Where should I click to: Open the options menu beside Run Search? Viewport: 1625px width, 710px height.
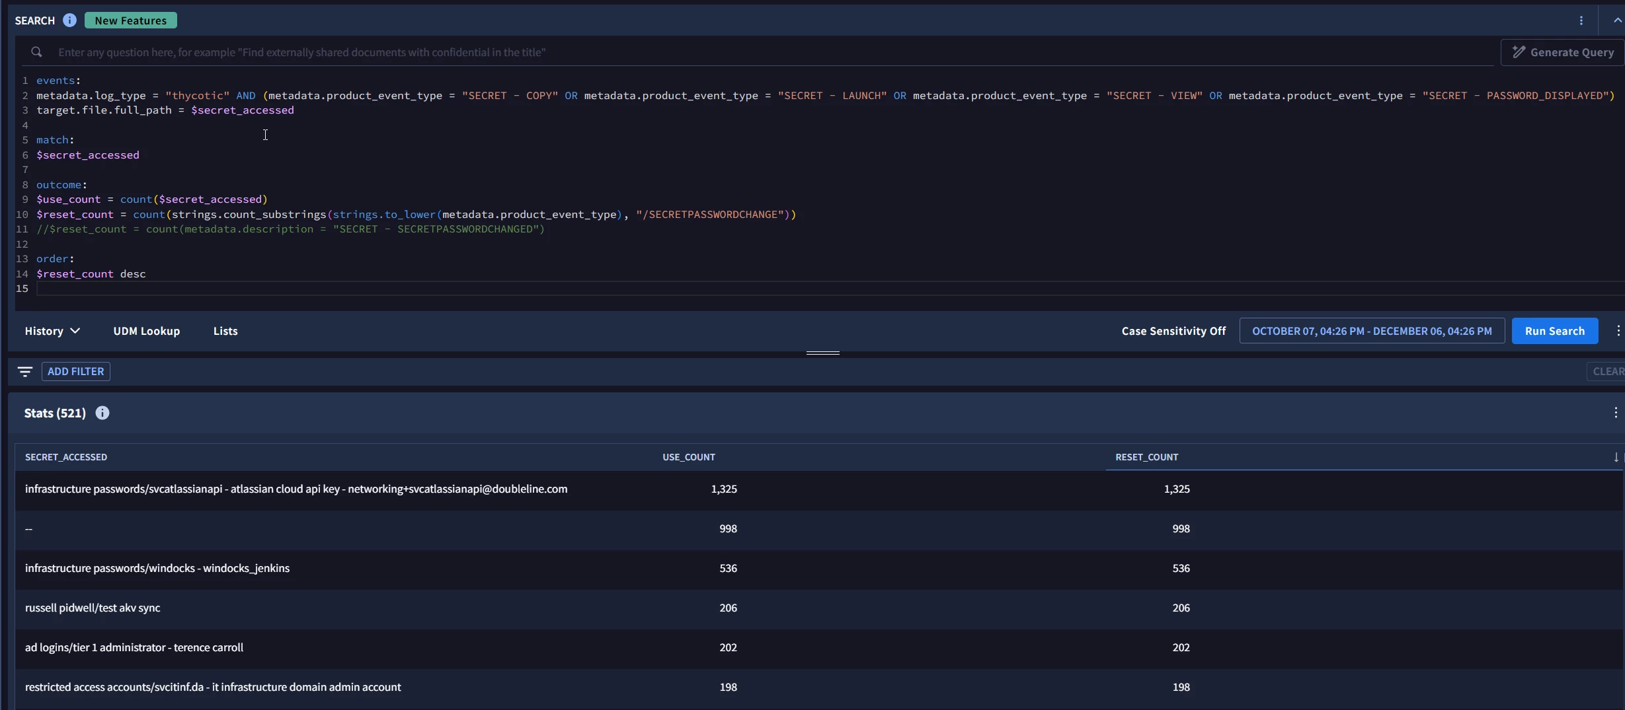1618,331
